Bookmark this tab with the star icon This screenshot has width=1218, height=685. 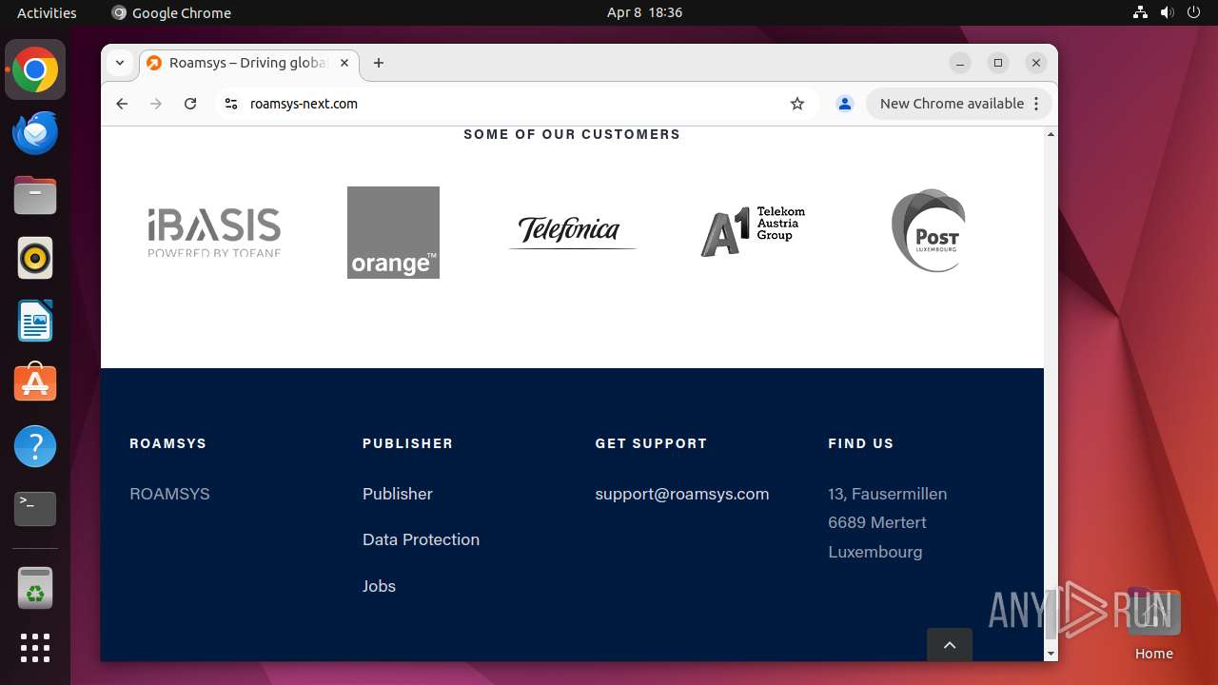point(797,104)
